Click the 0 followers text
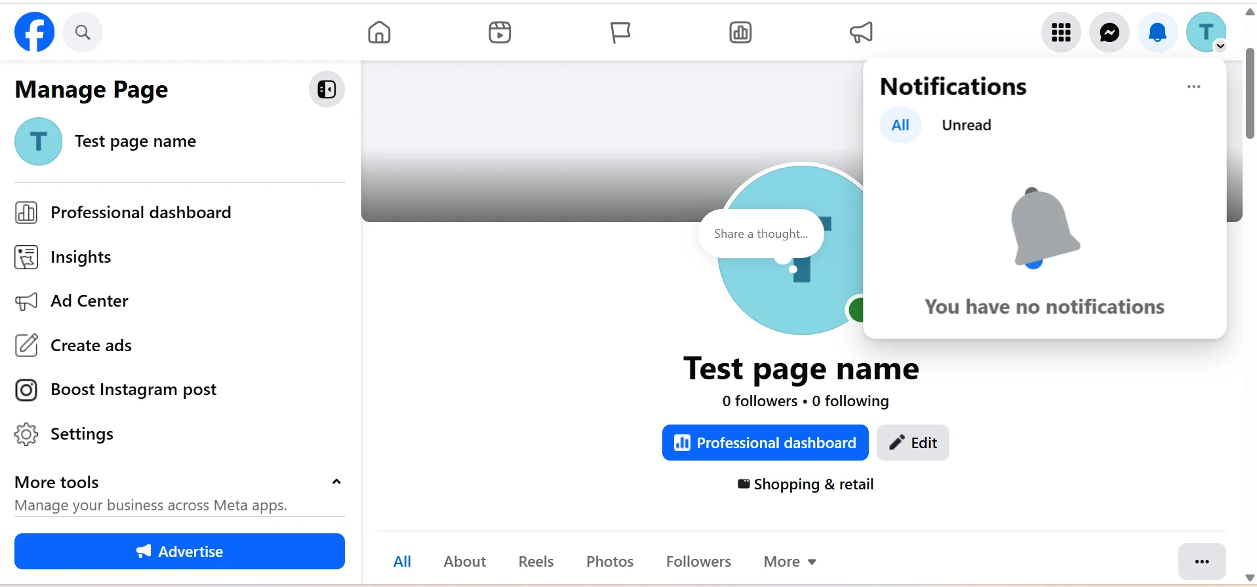This screenshot has height=587, width=1257. coord(760,401)
